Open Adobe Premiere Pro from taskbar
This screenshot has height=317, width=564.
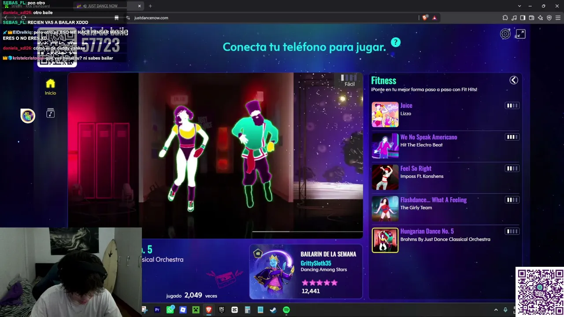click(157, 310)
